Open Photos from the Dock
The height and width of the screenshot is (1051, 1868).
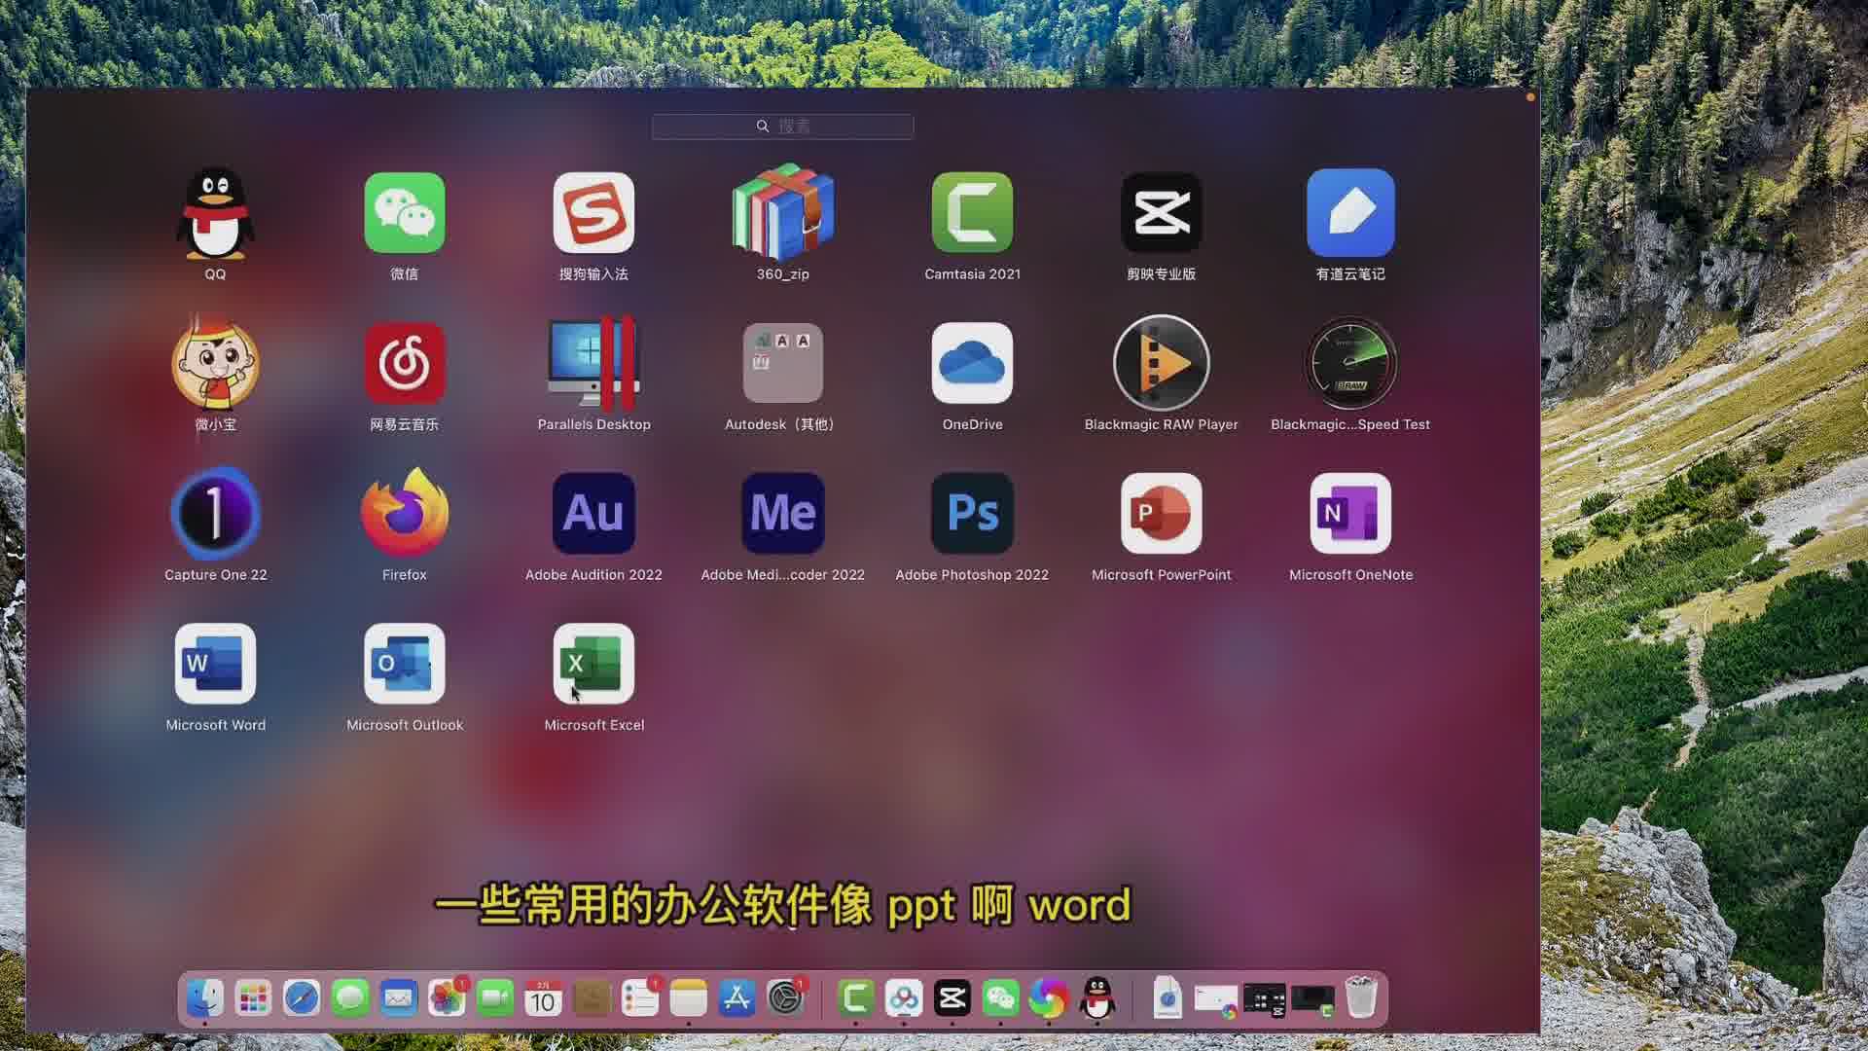pyautogui.click(x=447, y=998)
